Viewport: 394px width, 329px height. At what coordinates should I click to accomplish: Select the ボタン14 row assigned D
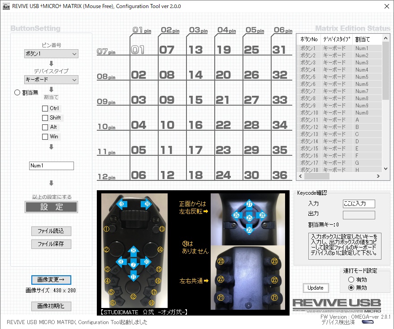[x=340, y=141]
